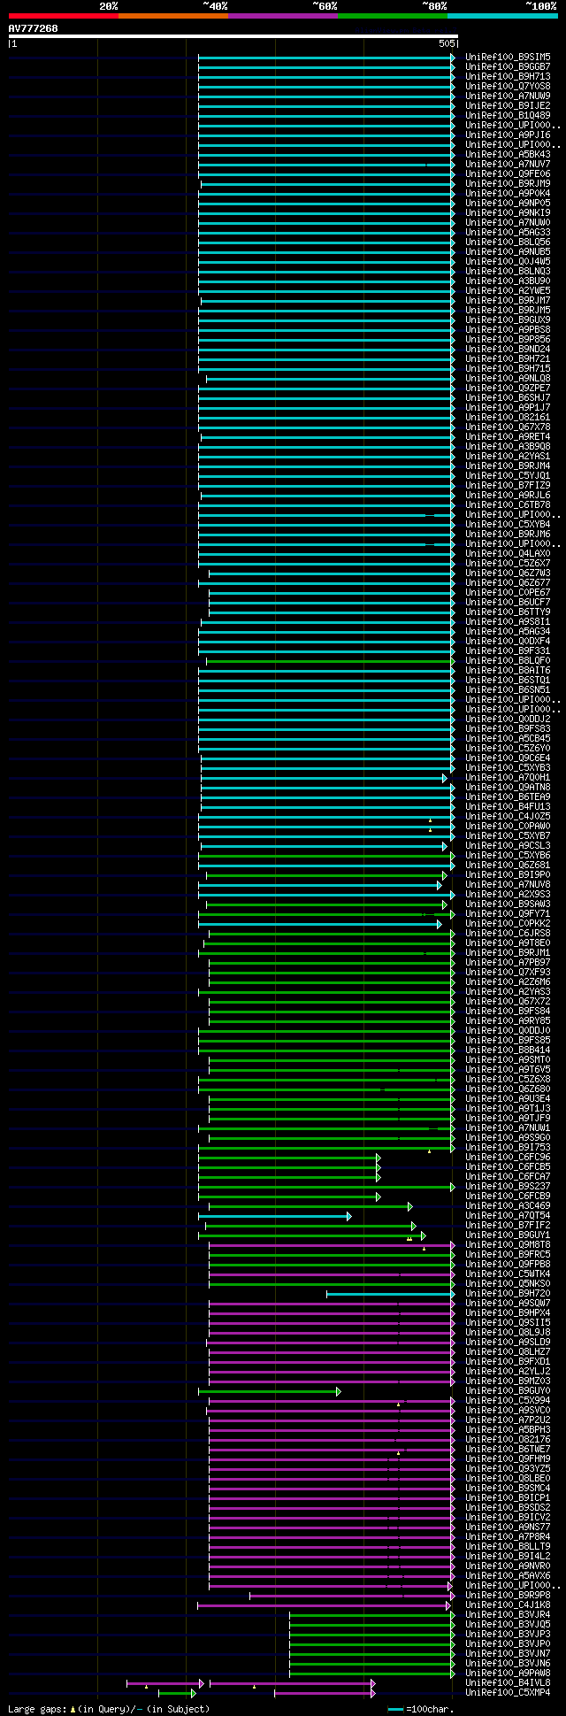Click the cyan ~100% identity legend segment
Viewport: 566px width, 1716px height.
click(502, 16)
